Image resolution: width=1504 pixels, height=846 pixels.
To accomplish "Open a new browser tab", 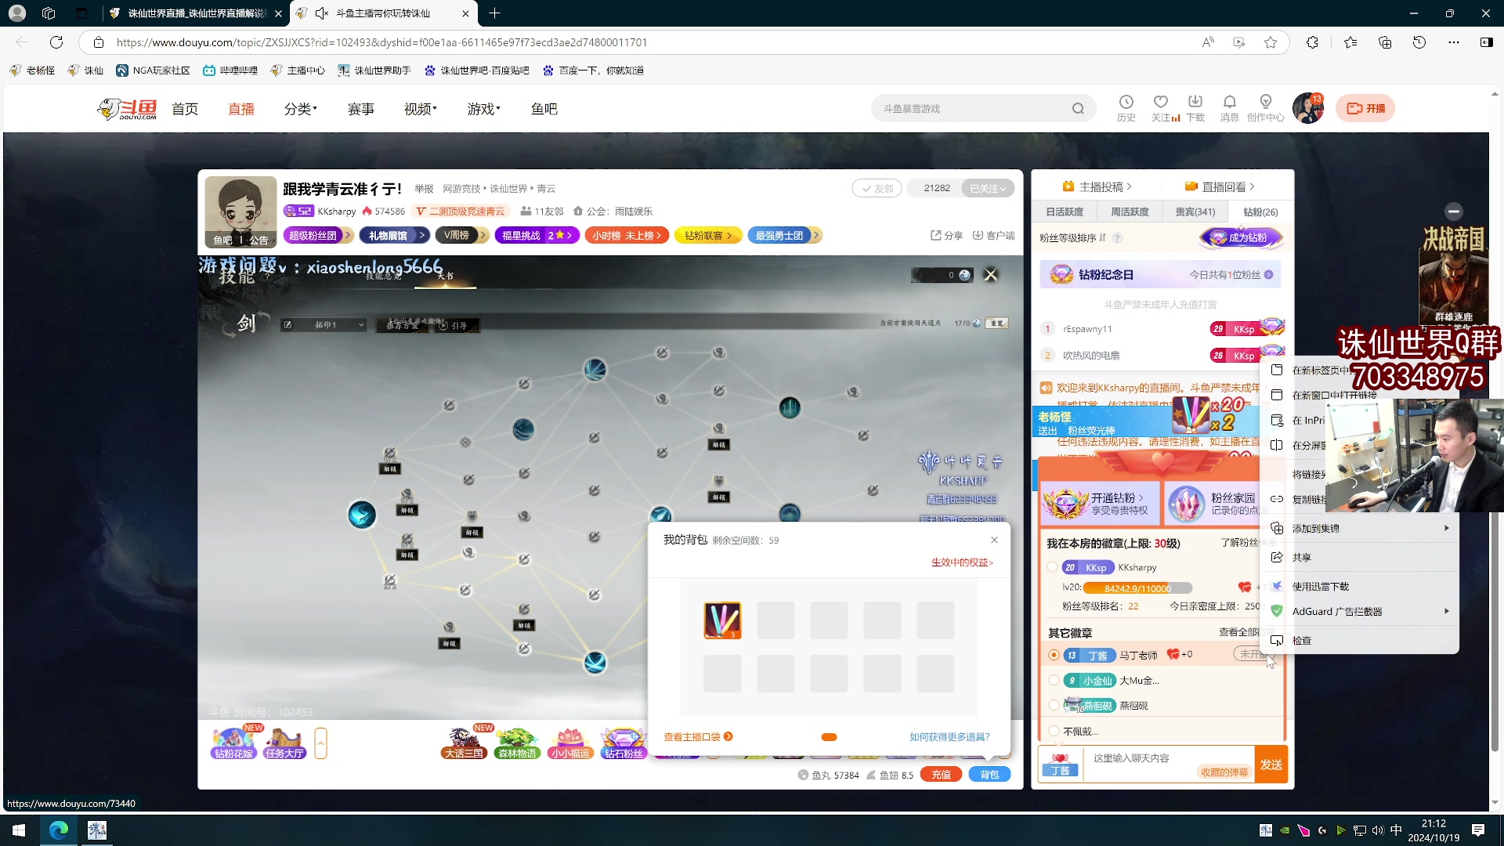I will (x=494, y=13).
